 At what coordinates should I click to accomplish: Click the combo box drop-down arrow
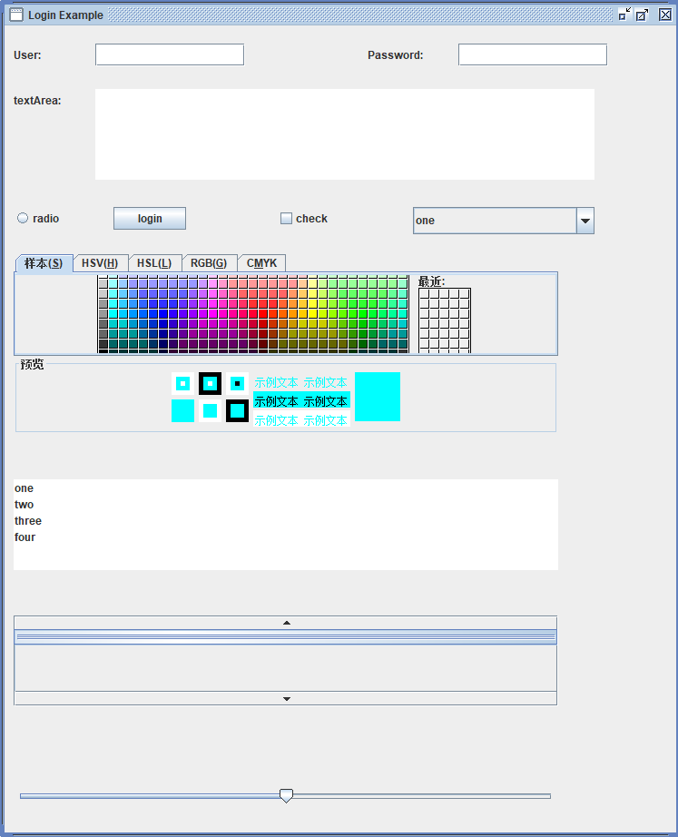(x=585, y=221)
